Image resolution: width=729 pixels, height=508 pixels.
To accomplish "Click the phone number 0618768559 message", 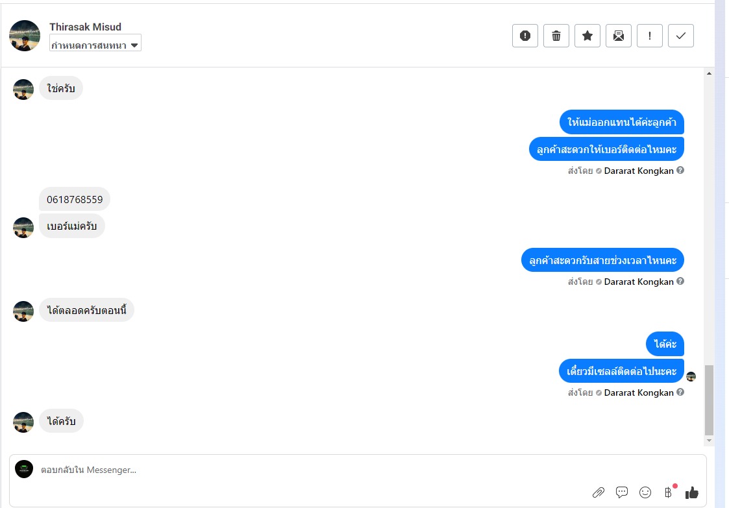I will (75, 199).
